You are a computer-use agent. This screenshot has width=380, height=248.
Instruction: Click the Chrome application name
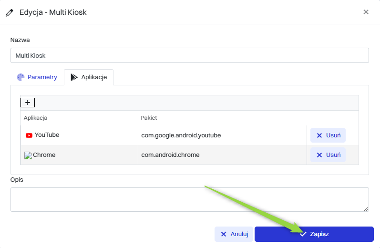pos(44,155)
